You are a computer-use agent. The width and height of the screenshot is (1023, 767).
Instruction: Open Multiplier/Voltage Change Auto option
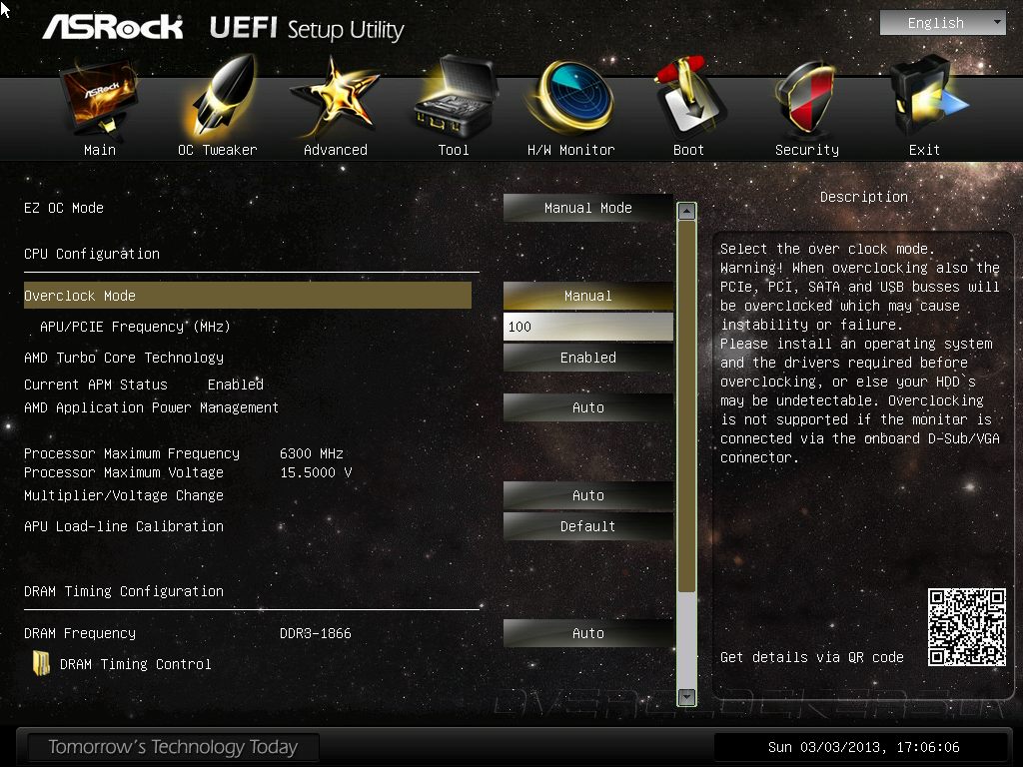[587, 495]
